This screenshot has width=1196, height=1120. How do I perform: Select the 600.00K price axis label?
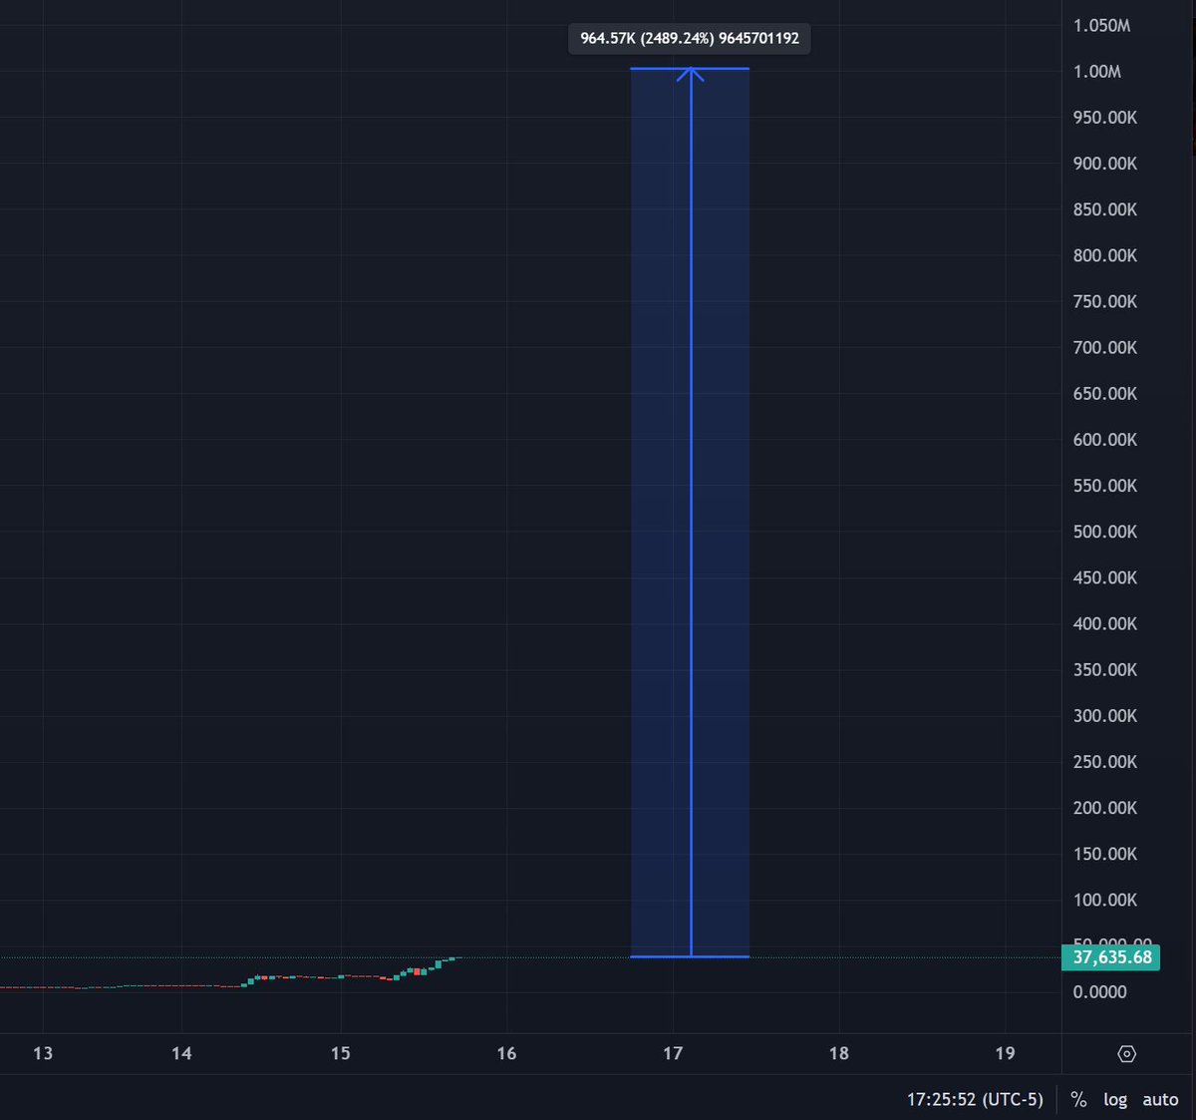tap(1104, 440)
